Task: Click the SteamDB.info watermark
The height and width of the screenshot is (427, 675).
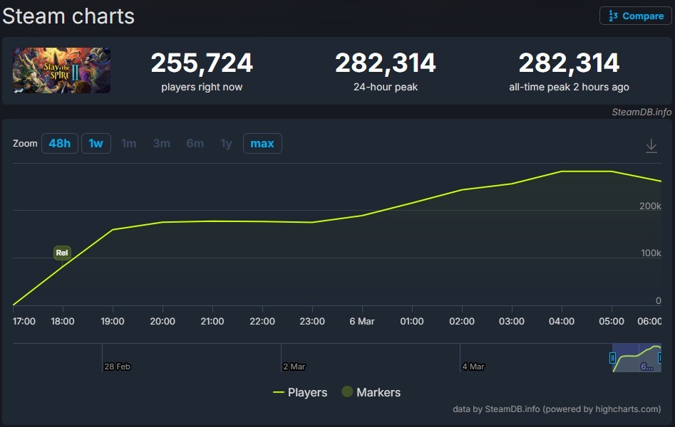Action: point(640,112)
